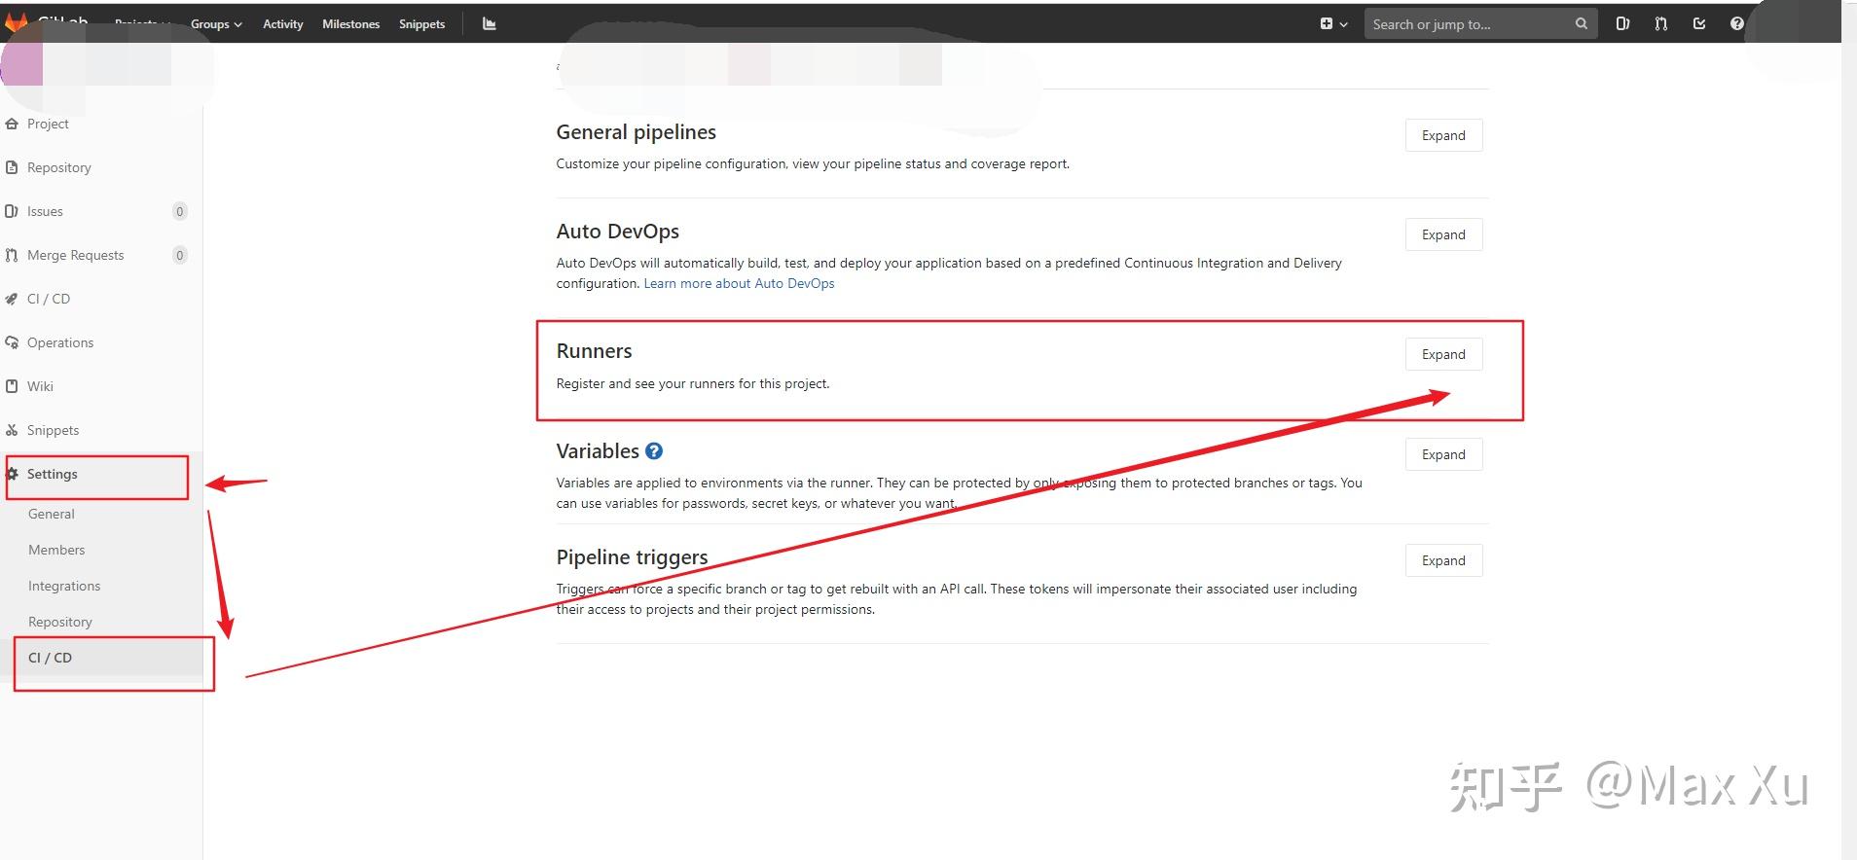Open General under Settings
Image resolution: width=1857 pixels, height=860 pixels.
pyautogui.click(x=52, y=514)
